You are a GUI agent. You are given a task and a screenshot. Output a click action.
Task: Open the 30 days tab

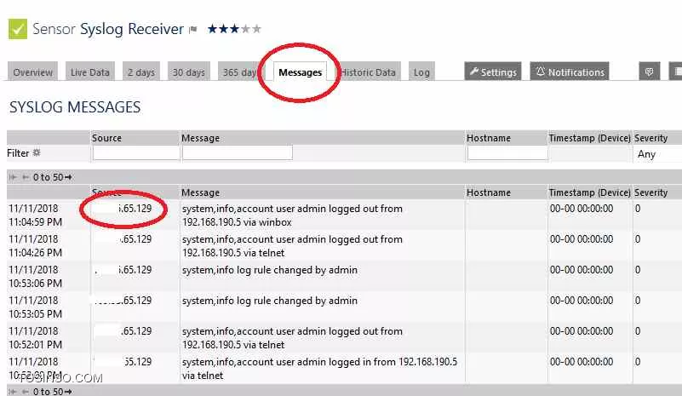(189, 72)
